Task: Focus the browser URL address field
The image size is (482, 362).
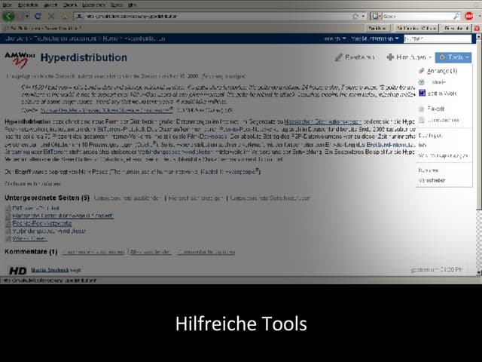Action: pos(215,16)
